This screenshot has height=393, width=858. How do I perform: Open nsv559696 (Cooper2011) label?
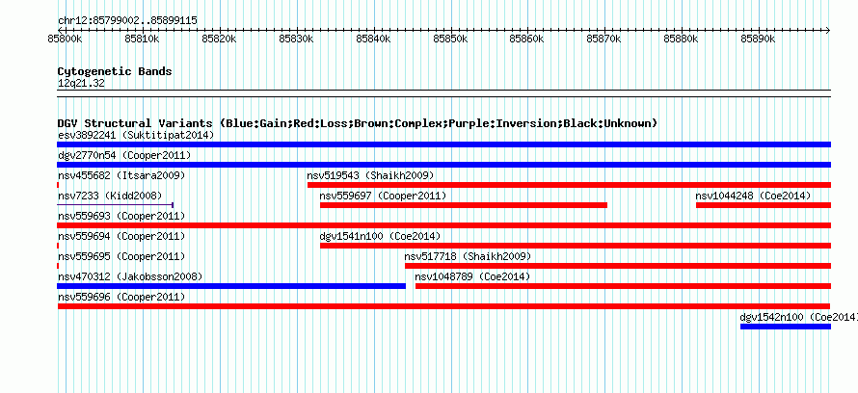tap(121, 297)
